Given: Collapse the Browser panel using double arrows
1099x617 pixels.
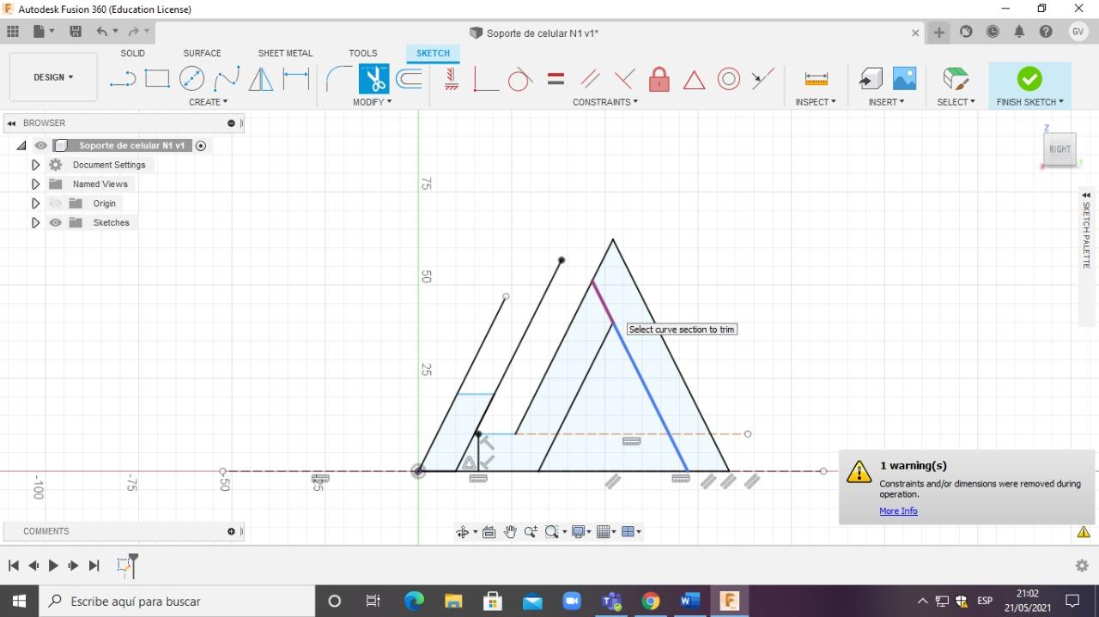Looking at the screenshot, I should [12, 124].
